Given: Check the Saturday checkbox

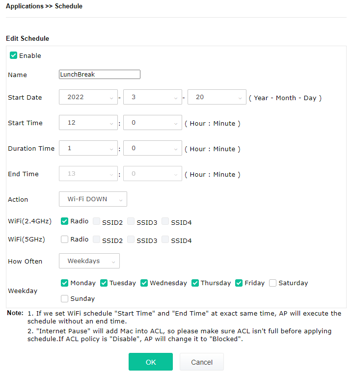Looking at the screenshot, I should point(272,283).
